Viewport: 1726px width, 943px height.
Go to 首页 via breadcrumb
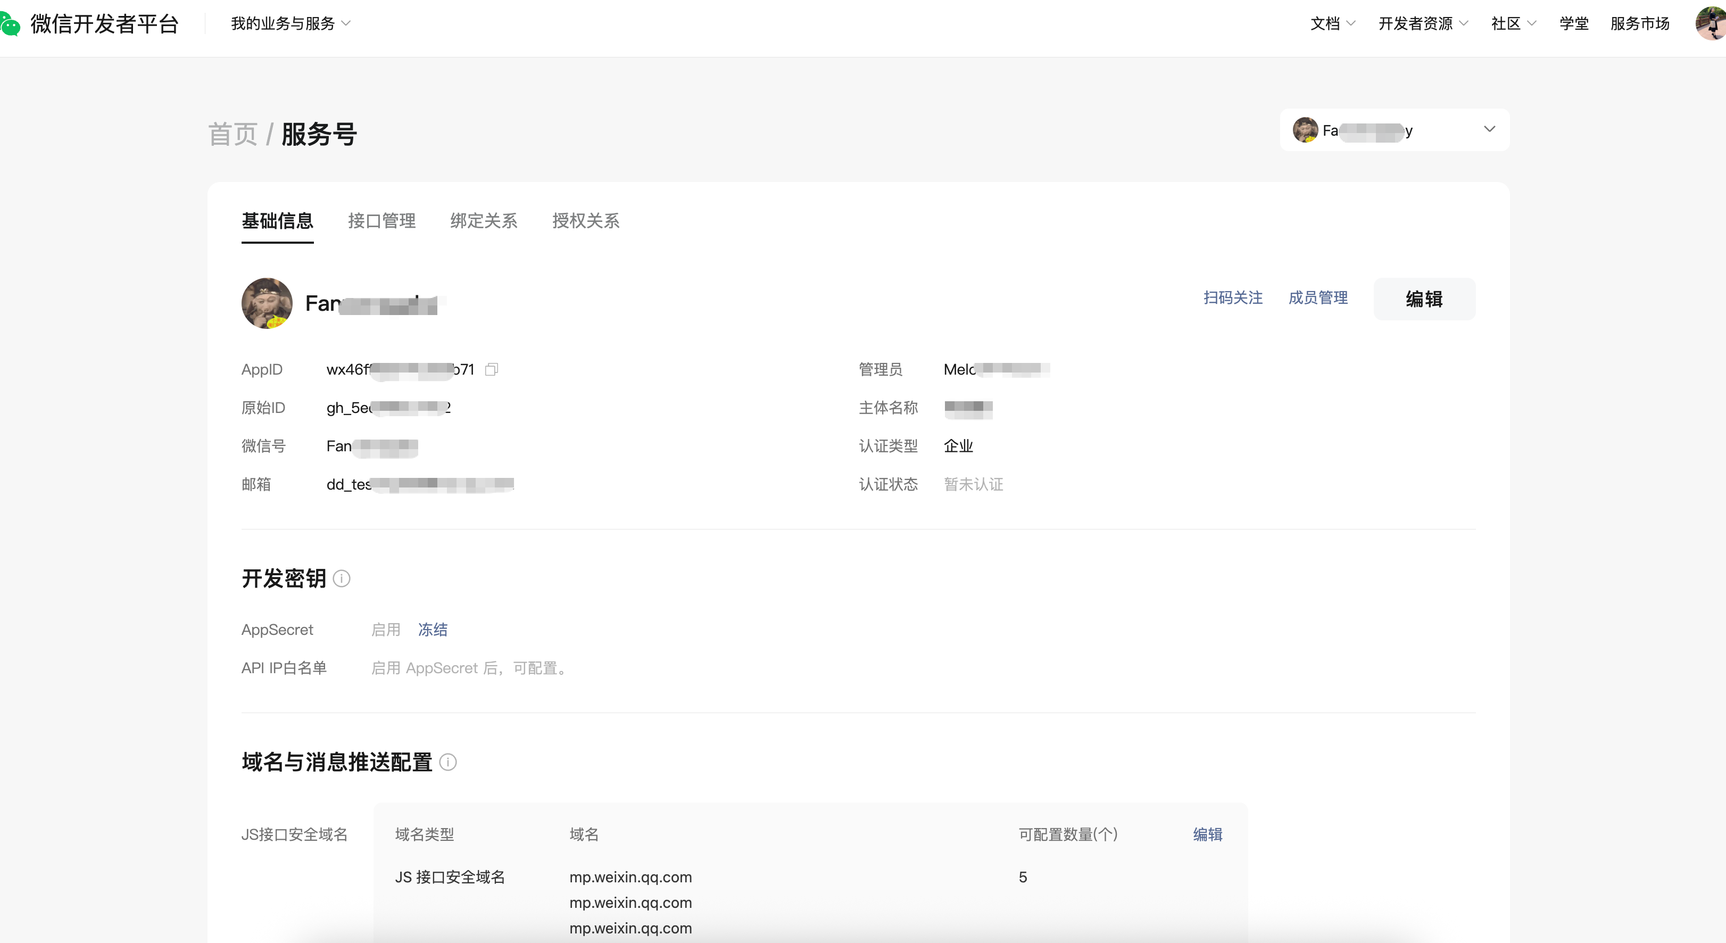[233, 134]
